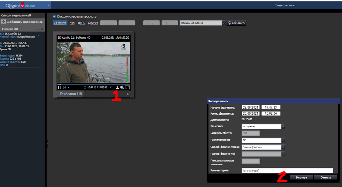Click the Обновить refresh button
This screenshot has width=342, height=187.
pos(236,23)
